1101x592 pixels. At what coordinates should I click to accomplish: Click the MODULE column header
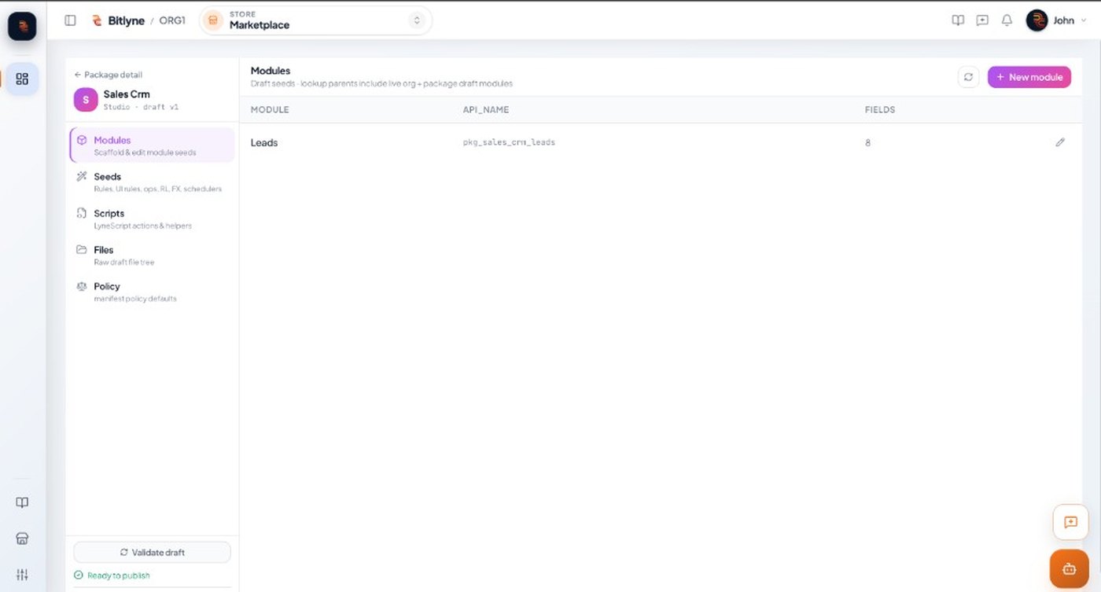pos(270,110)
